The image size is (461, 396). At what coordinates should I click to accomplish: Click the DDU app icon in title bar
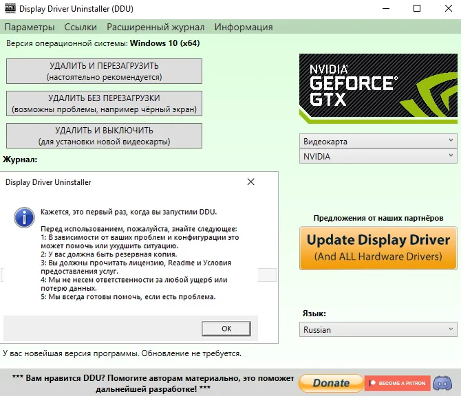pos(10,8)
